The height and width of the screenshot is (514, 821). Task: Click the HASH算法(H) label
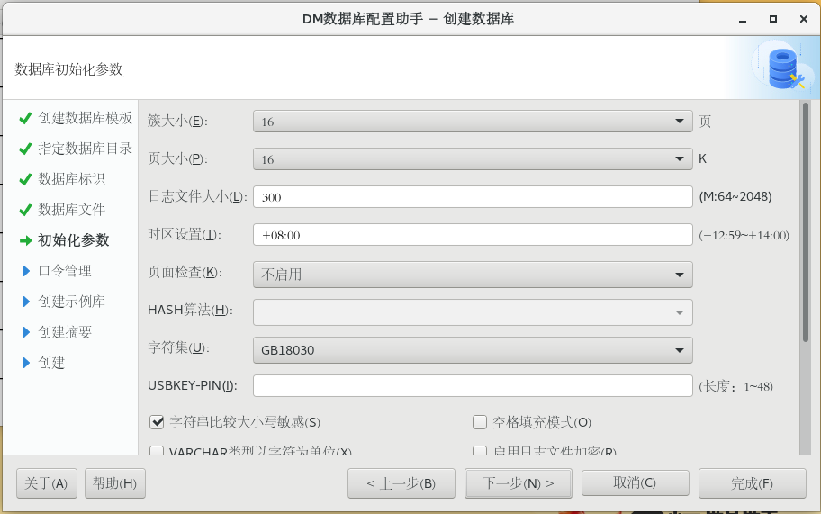190,310
